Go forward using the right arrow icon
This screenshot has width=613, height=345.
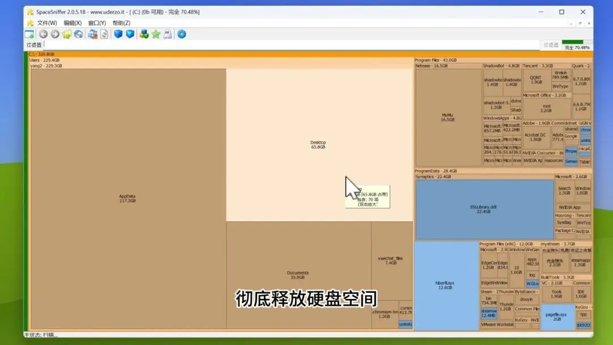click(x=54, y=35)
